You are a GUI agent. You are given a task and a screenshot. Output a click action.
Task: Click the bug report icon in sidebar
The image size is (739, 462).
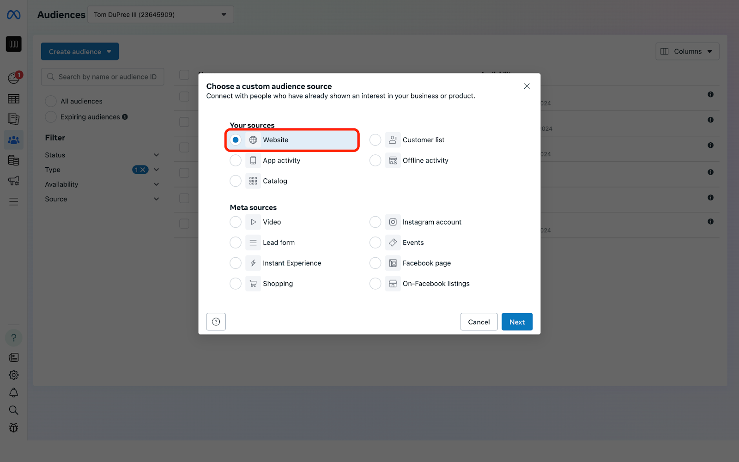click(14, 428)
